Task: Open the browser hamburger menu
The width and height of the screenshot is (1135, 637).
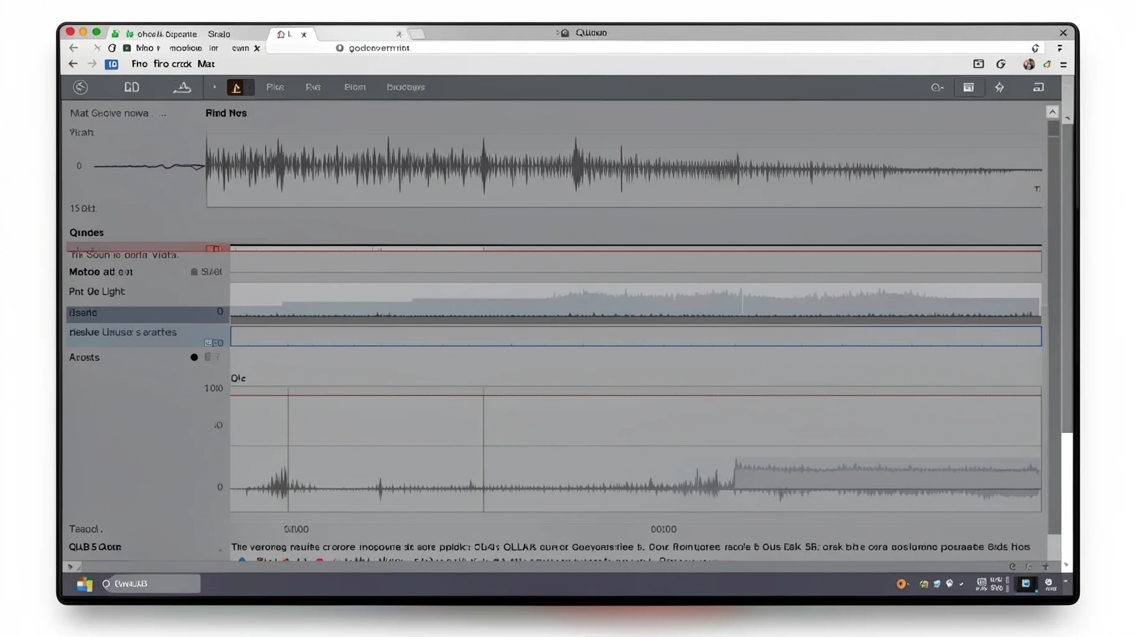Action: [1063, 64]
